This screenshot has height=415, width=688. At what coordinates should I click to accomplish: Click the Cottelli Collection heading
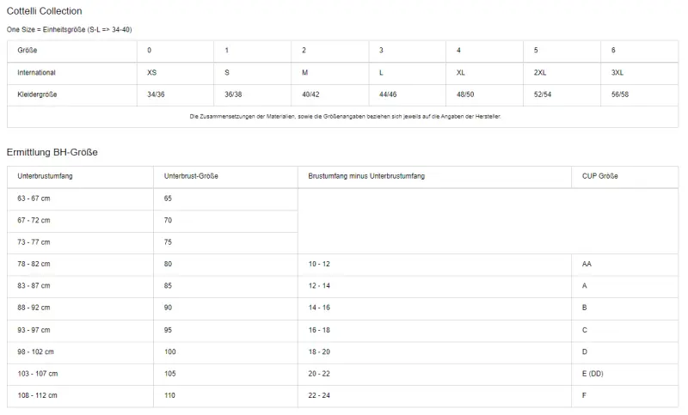pos(45,11)
